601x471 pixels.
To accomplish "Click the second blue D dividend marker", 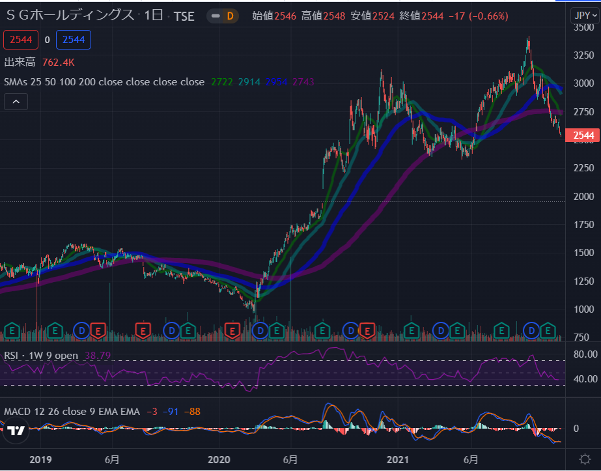I will point(171,331).
